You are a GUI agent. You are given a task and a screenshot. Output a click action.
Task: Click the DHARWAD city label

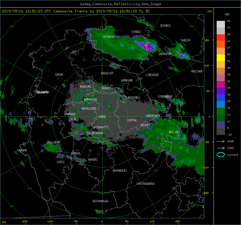pos(70,114)
